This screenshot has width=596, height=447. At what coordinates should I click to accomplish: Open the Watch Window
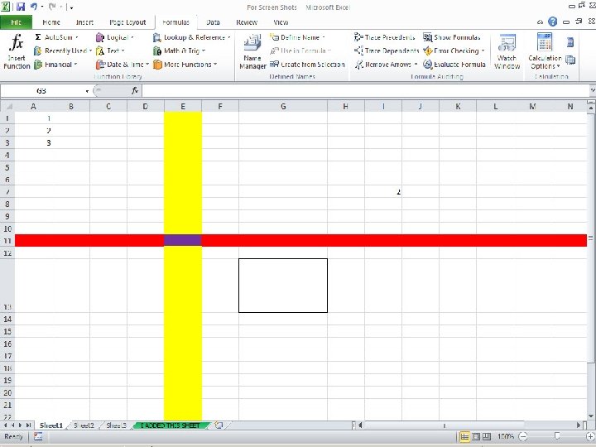pos(507,51)
